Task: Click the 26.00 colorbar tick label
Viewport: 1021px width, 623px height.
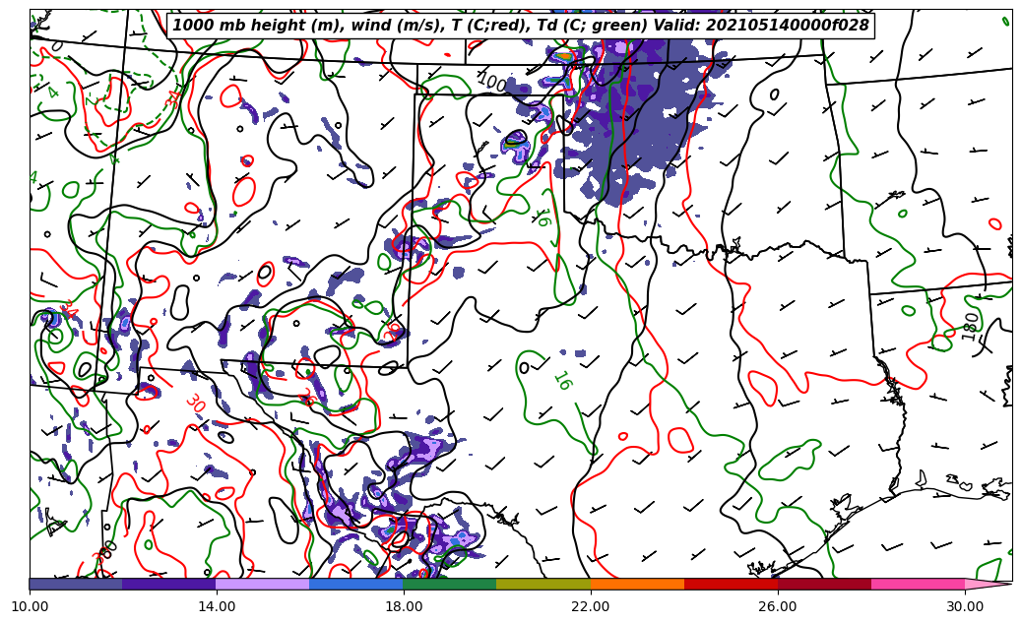Action: click(x=778, y=606)
